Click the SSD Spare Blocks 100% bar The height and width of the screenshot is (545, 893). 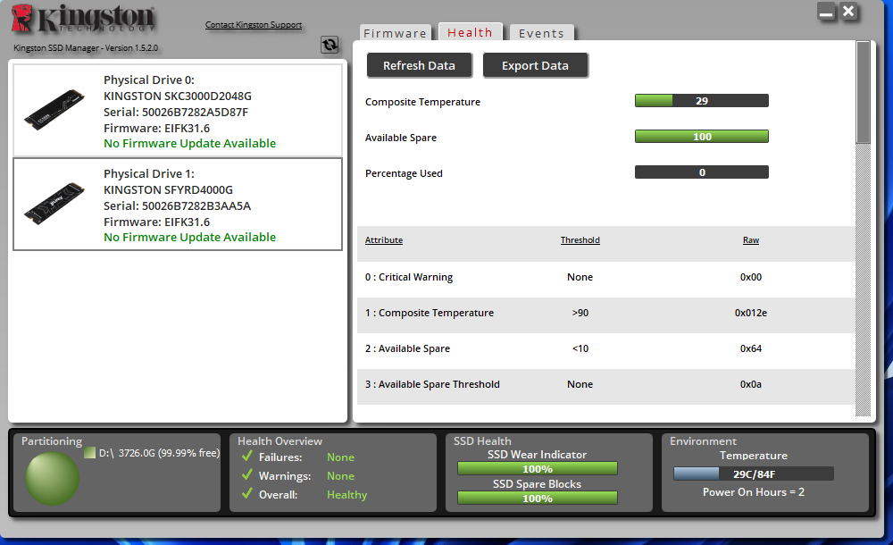[537, 499]
